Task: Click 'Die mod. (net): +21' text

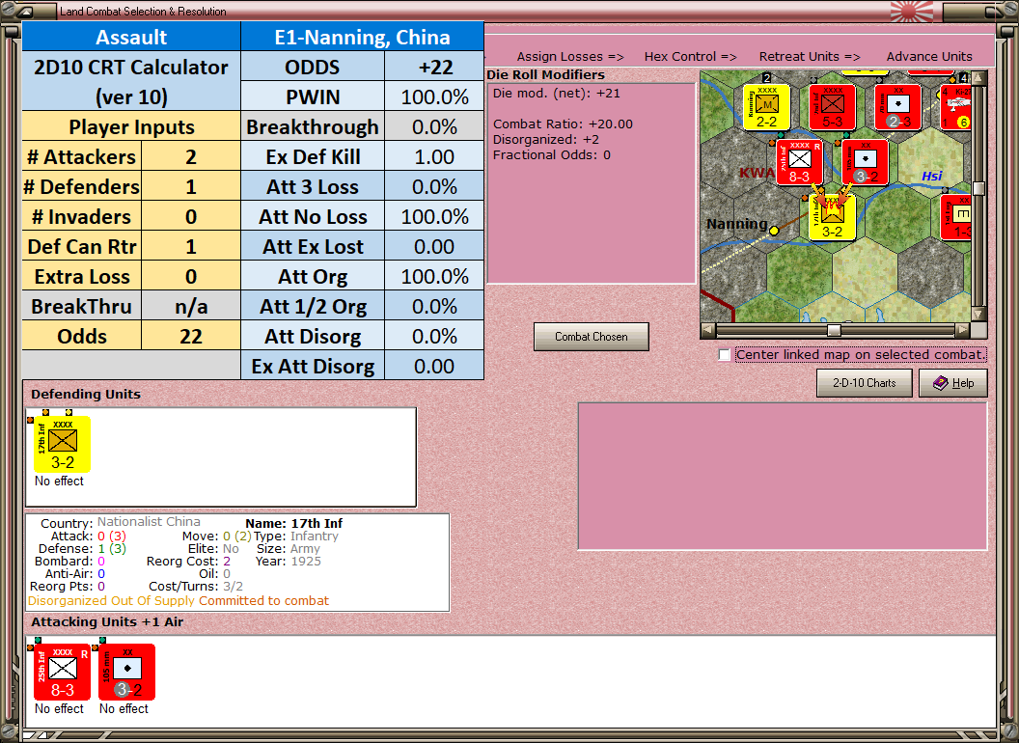Action: pyautogui.click(x=556, y=93)
